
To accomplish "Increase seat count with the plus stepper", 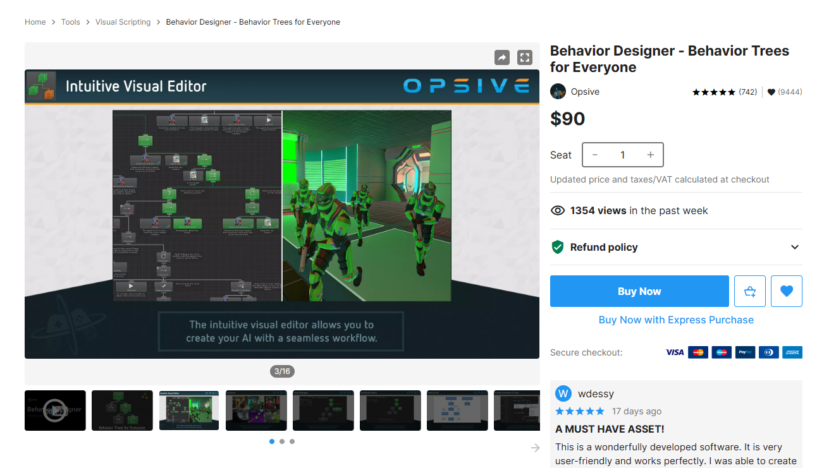I will pyautogui.click(x=650, y=154).
